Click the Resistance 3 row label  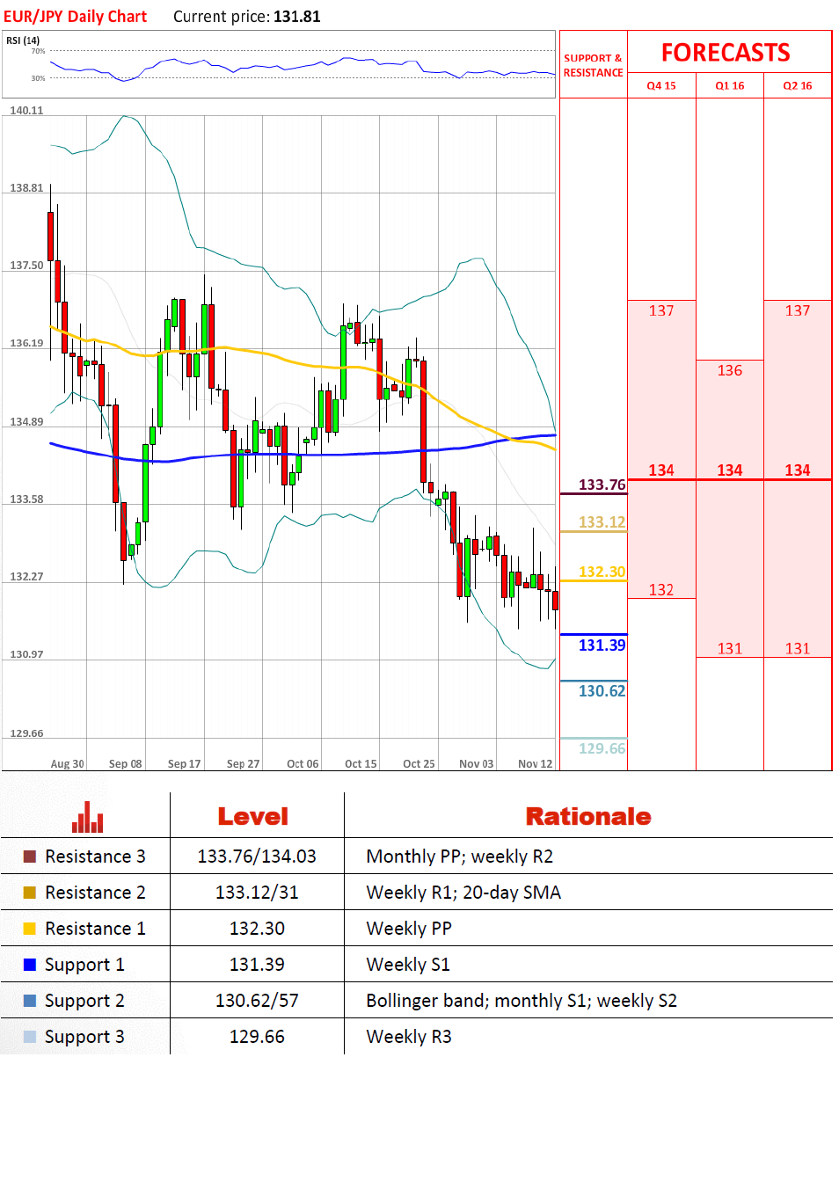[x=95, y=857]
